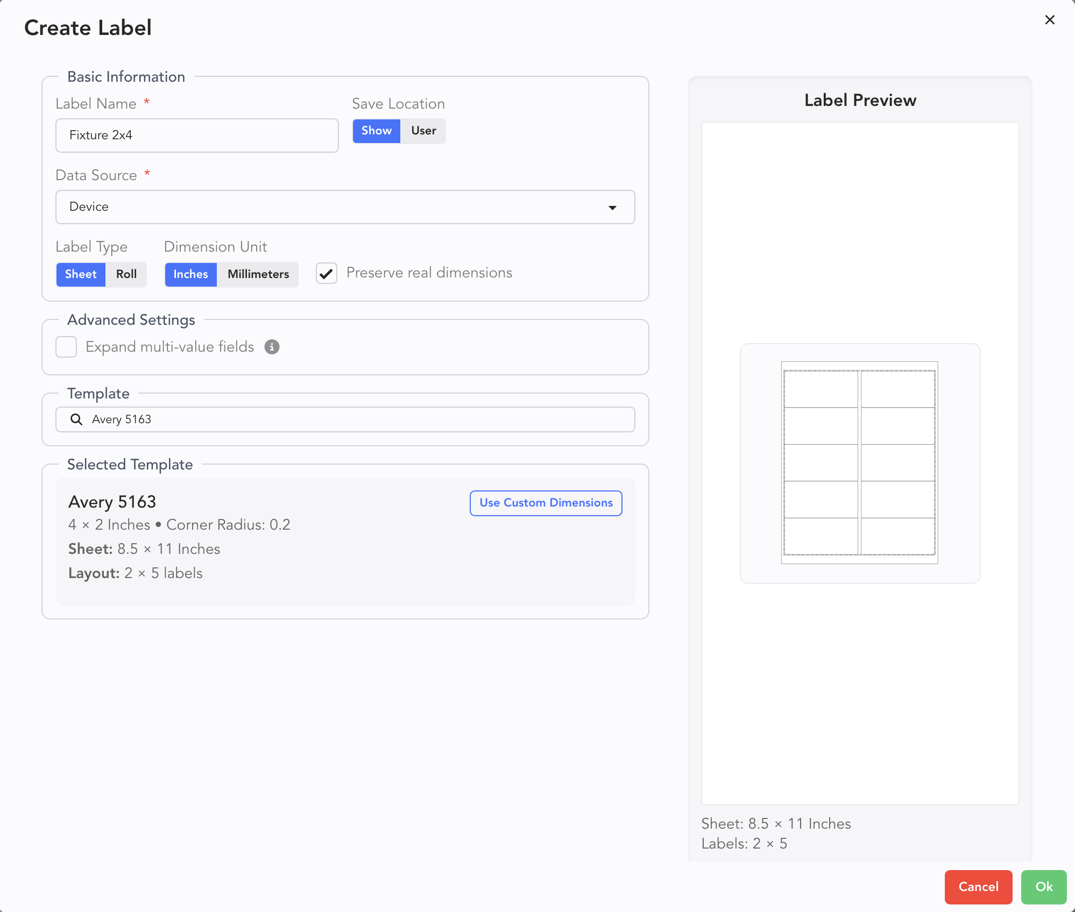Viewport: 1075px width, 912px height.
Task: Choose Inches as dimension unit
Action: 190,274
